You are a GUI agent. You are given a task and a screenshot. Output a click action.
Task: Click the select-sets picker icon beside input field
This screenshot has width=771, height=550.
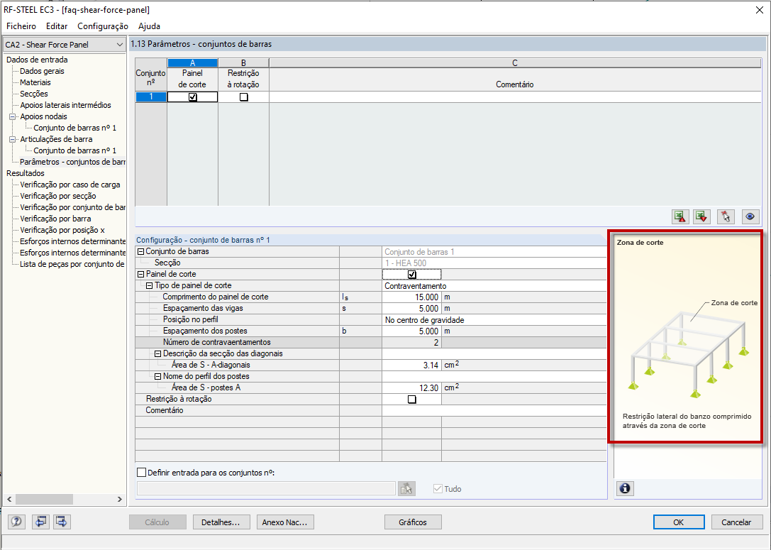click(x=406, y=488)
